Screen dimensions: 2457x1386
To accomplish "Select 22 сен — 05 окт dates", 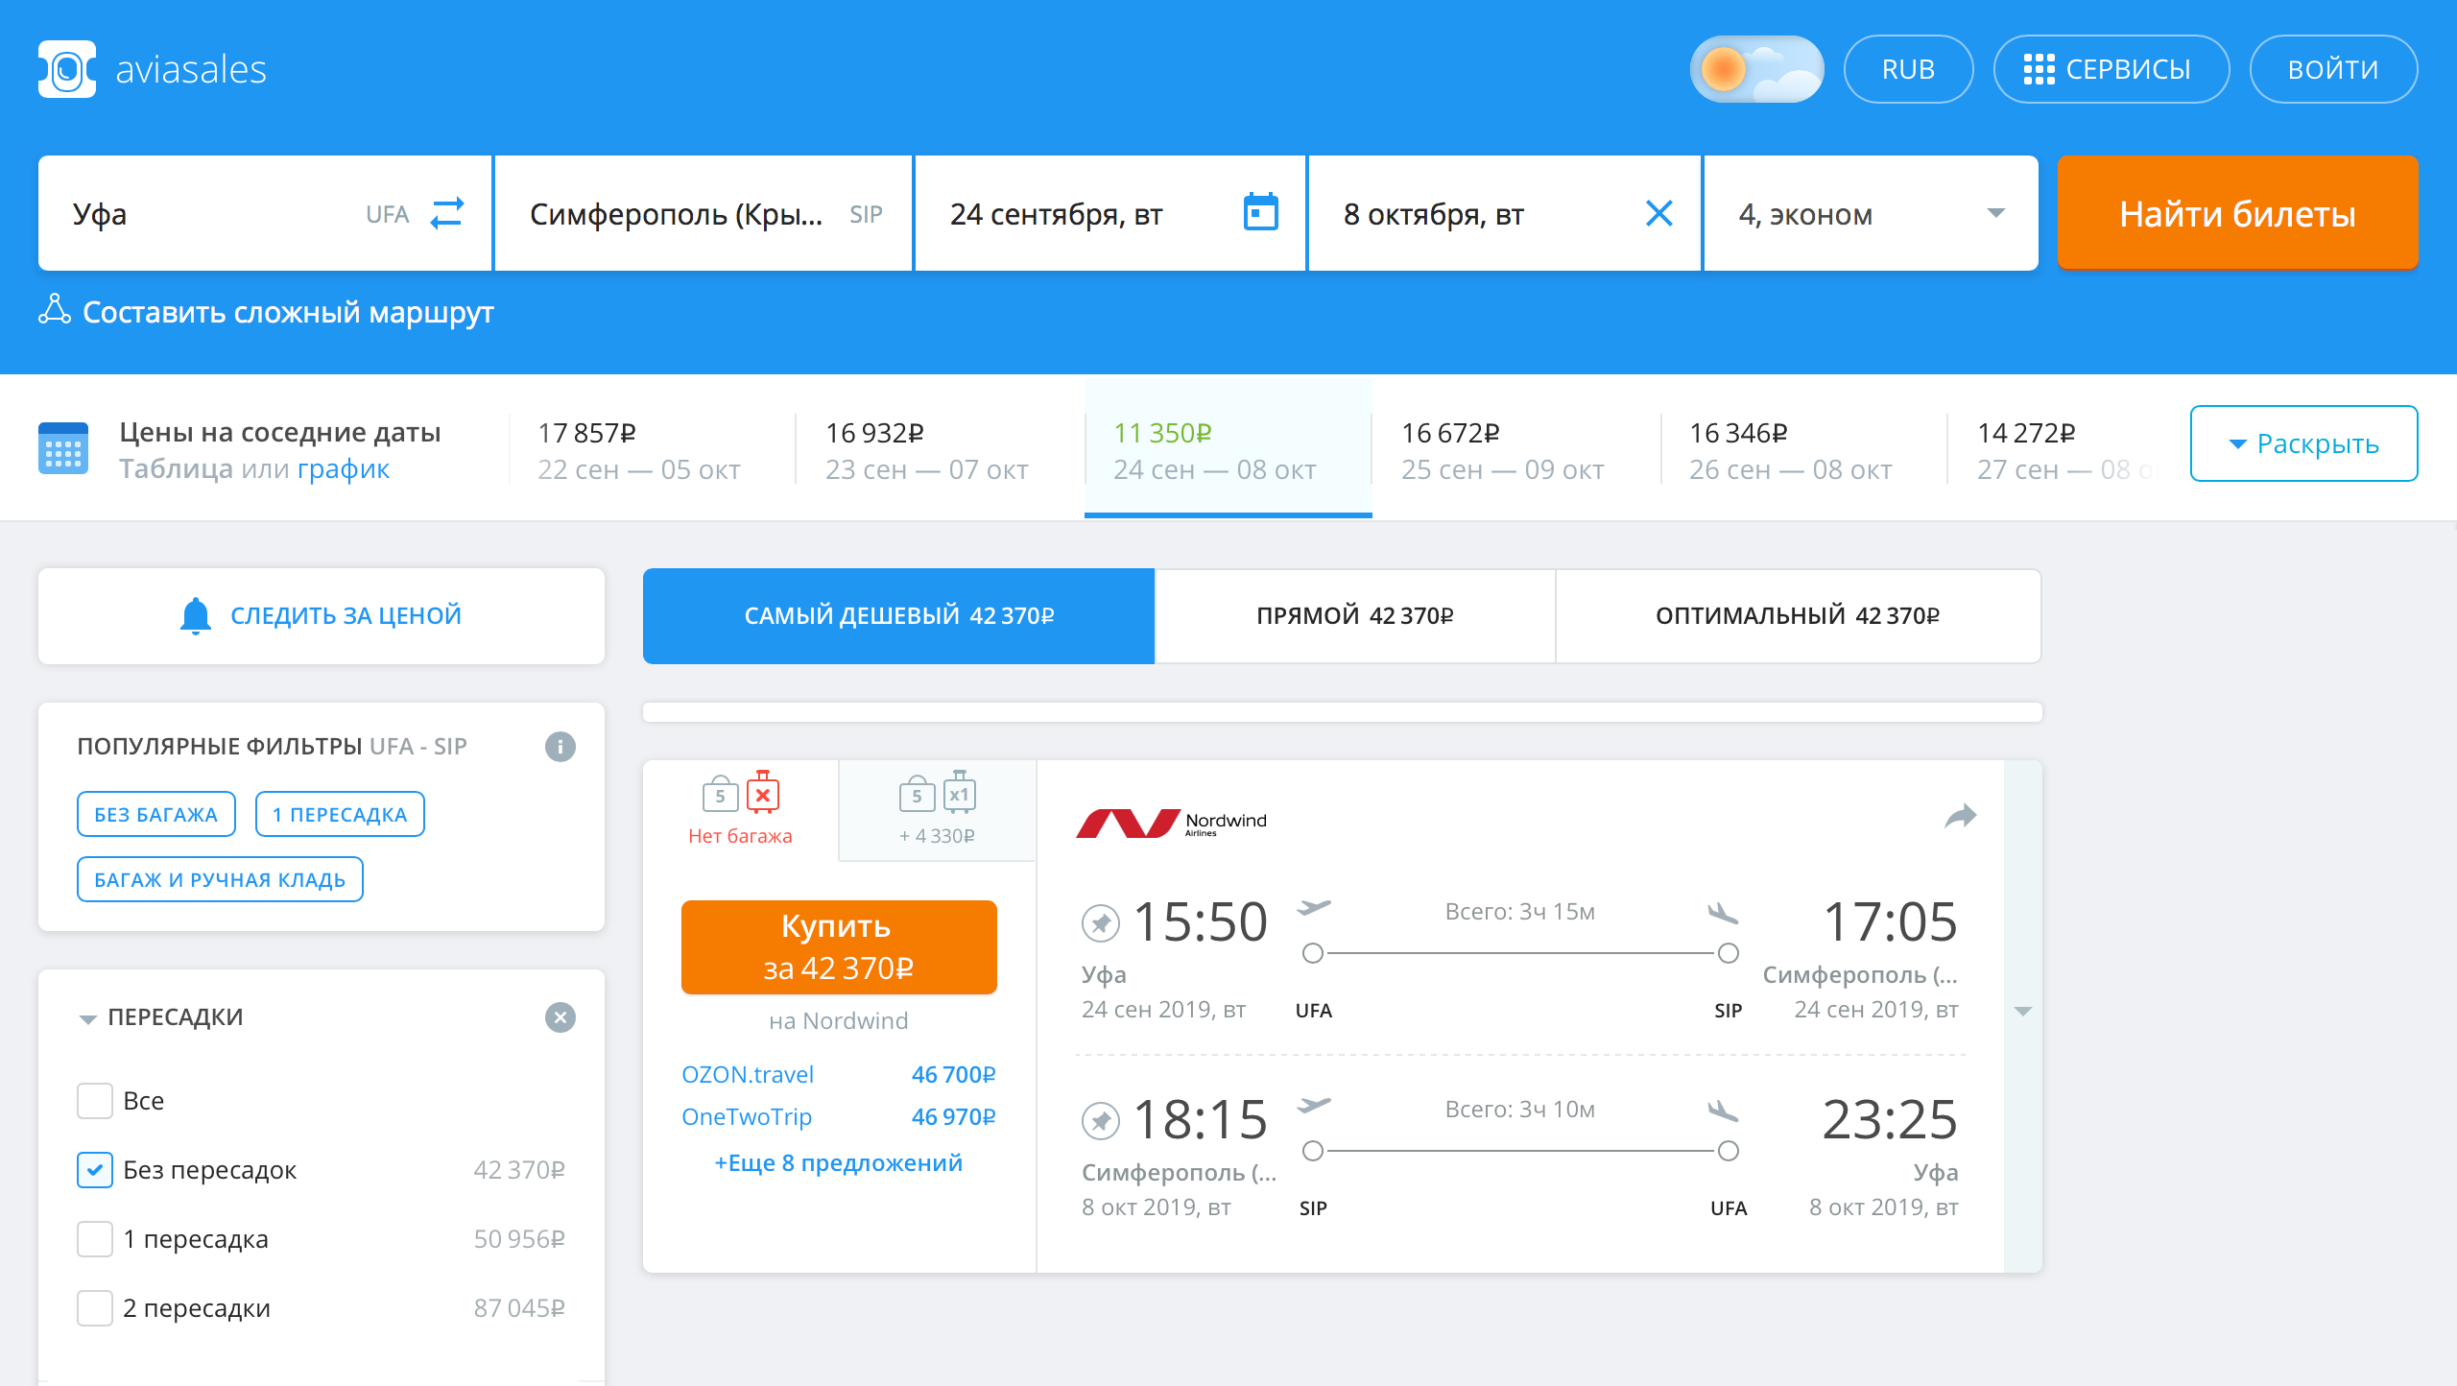I will click(653, 450).
